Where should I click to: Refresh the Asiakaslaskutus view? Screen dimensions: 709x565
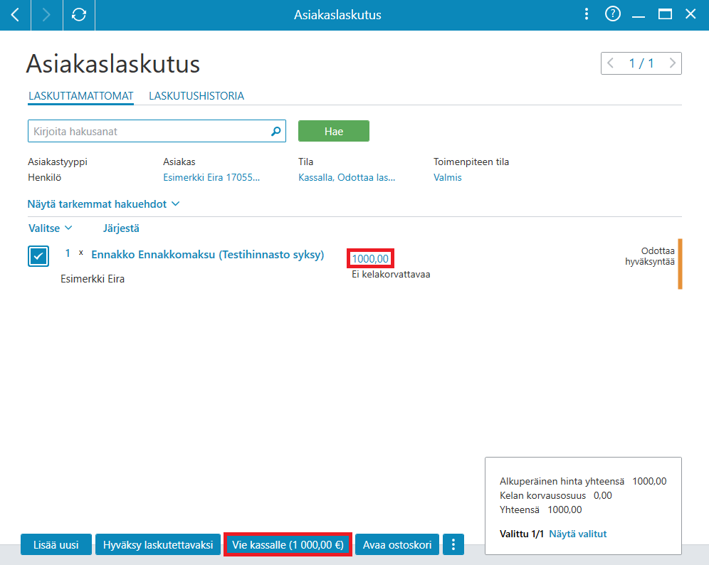[x=79, y=15]
